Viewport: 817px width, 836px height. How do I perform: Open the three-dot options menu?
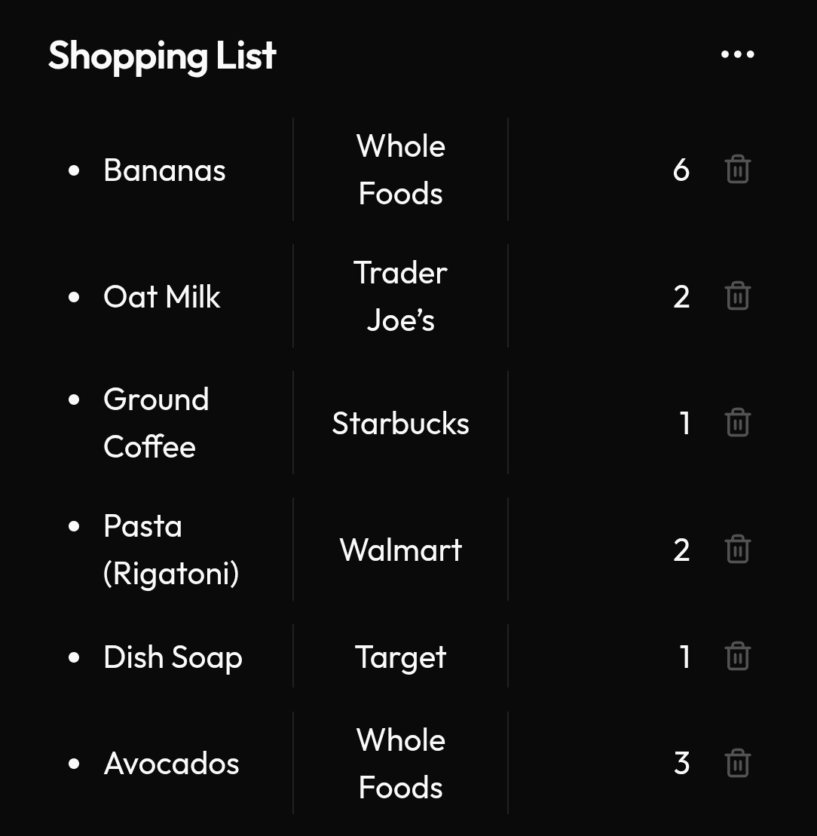click(x=738, y=54)
